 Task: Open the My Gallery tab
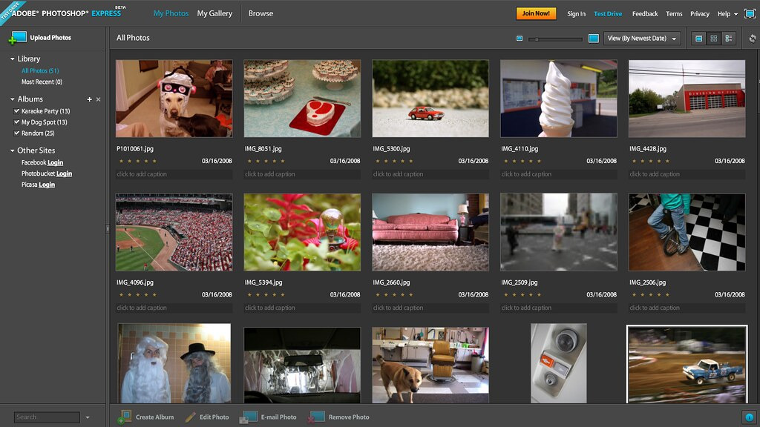[x=214, y=13]
